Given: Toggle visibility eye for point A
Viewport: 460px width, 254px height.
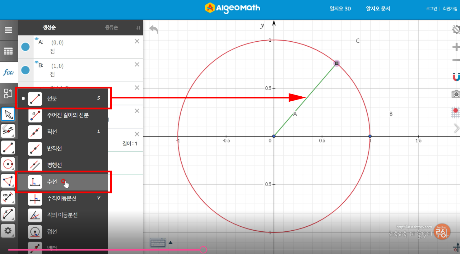Looking at the screenshot, I should coord(36,39).
